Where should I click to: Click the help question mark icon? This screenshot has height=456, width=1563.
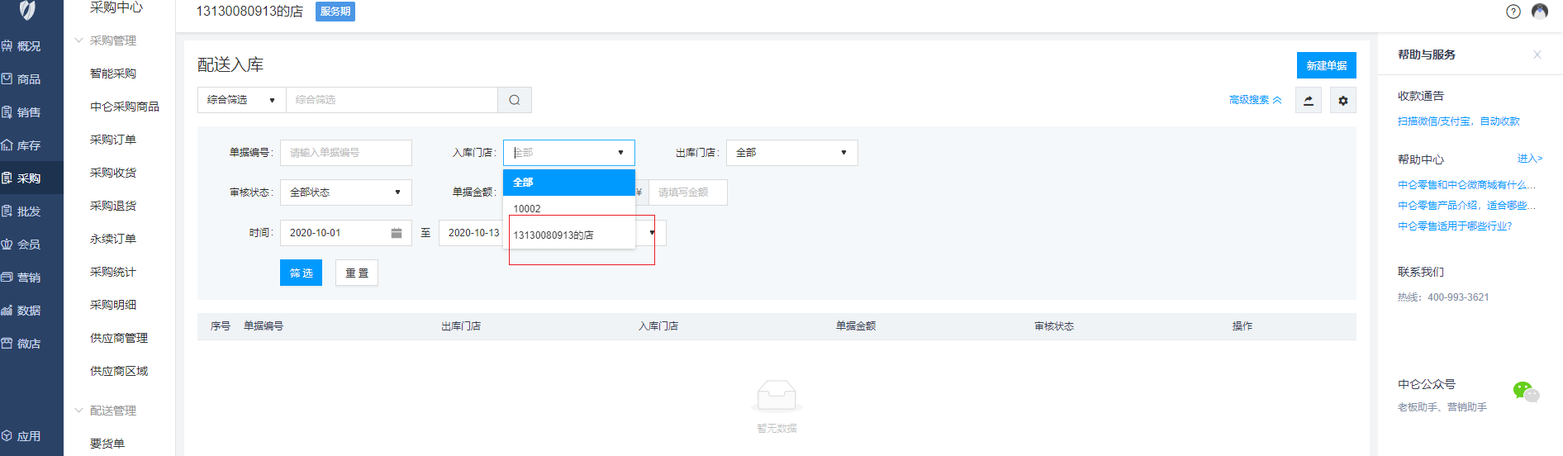1513,12
